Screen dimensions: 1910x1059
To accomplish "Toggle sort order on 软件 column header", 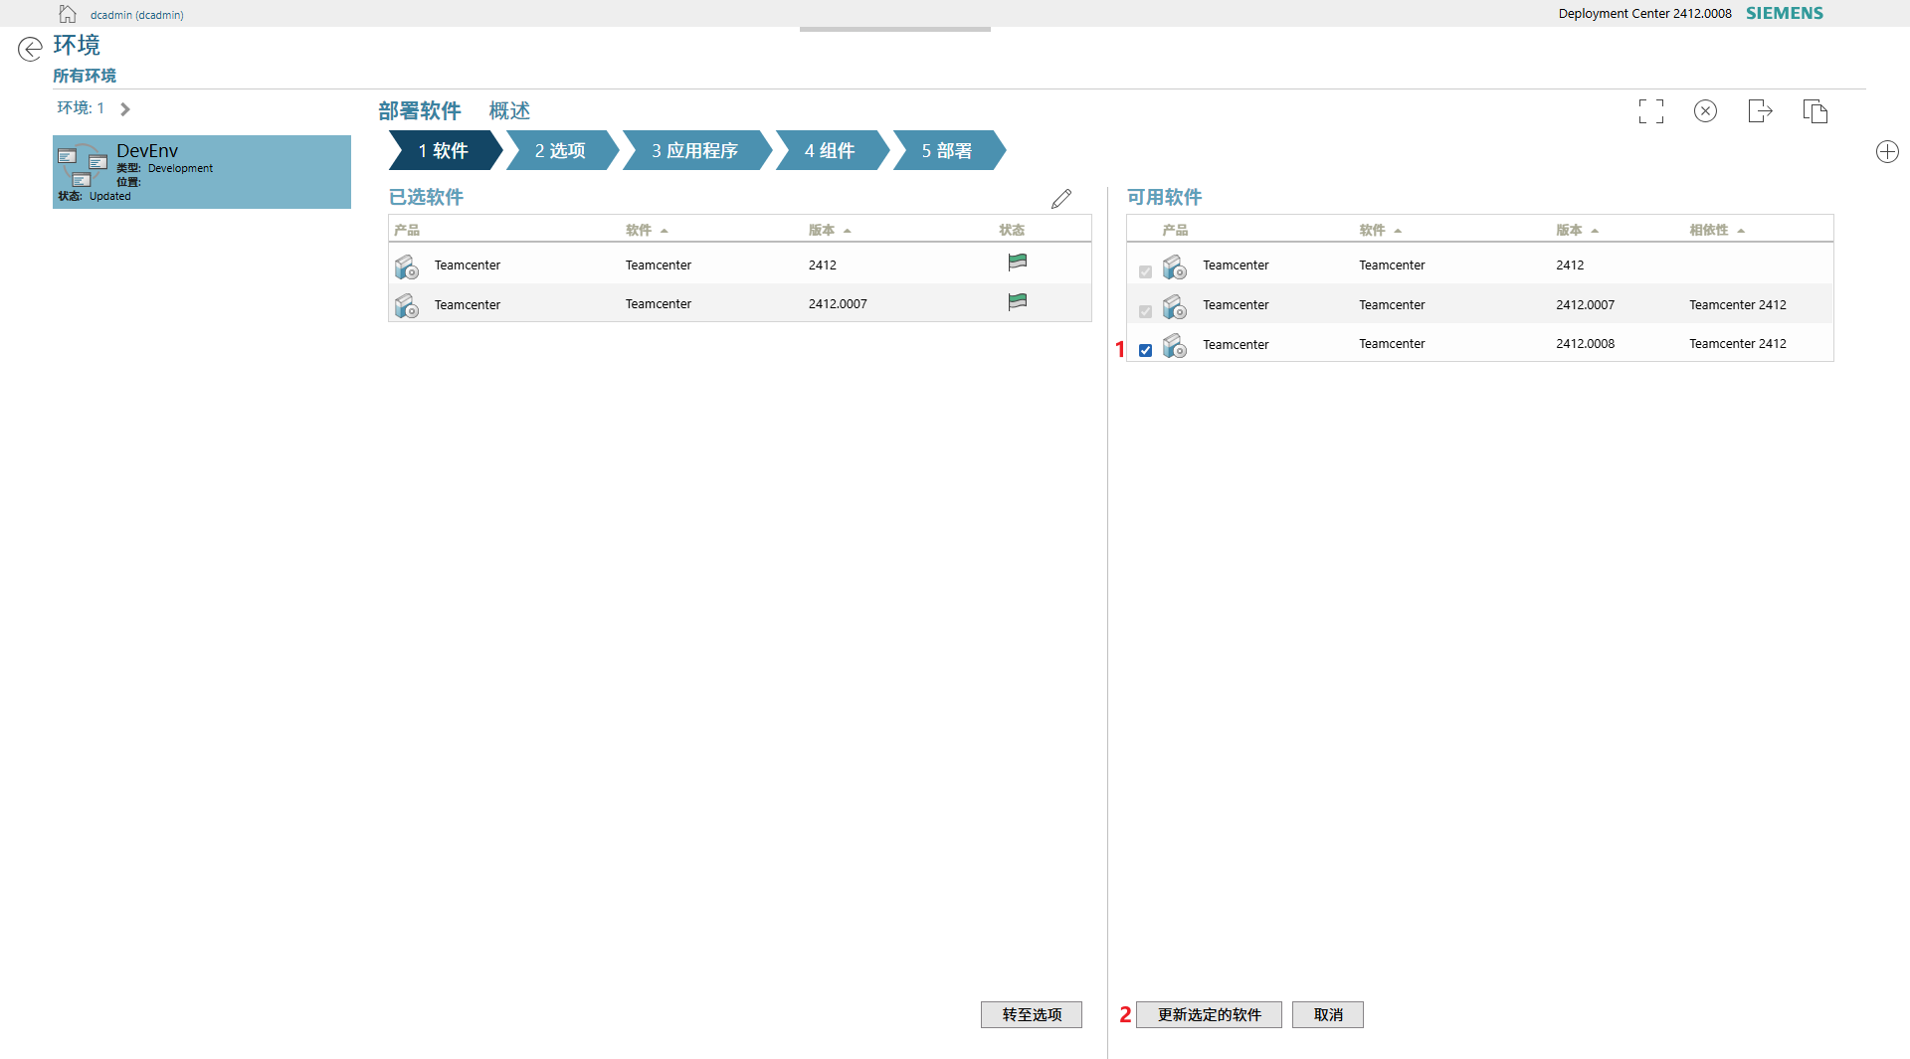I will [647, 229].
